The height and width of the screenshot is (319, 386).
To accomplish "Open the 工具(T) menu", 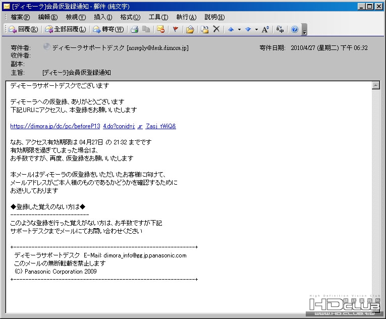I will point(158,17).
